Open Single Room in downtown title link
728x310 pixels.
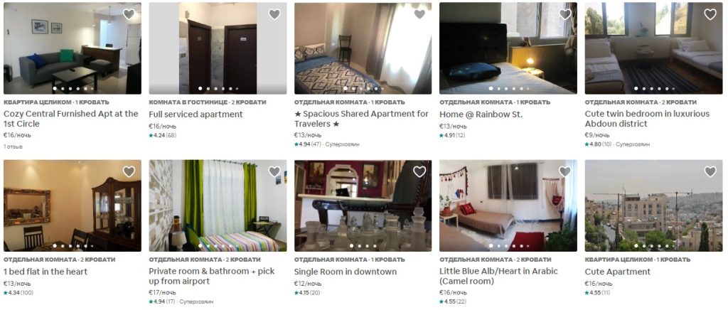pyautogui.click(x=346, y=272)
